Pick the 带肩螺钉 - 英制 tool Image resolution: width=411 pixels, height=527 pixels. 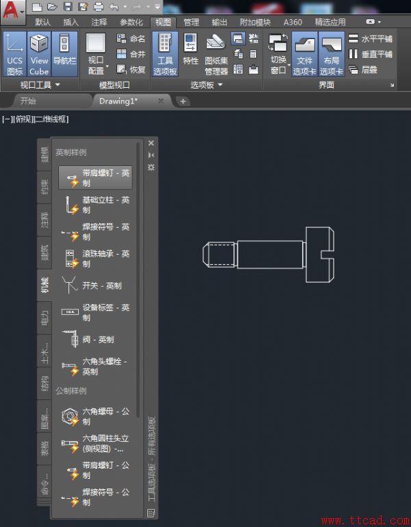click(96, 178)
